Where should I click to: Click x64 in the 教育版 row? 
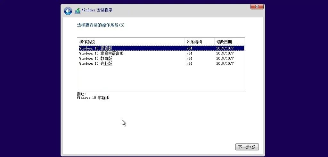189,58
